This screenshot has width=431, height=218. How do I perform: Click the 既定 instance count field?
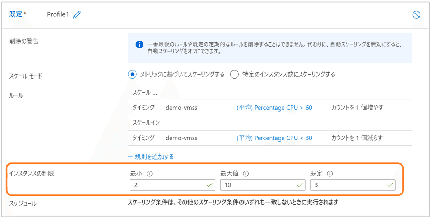347,185
